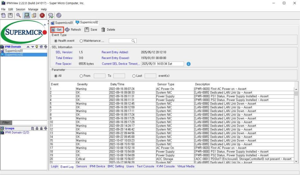Open the KVM Console bottom tab

[x=166, y=167]
